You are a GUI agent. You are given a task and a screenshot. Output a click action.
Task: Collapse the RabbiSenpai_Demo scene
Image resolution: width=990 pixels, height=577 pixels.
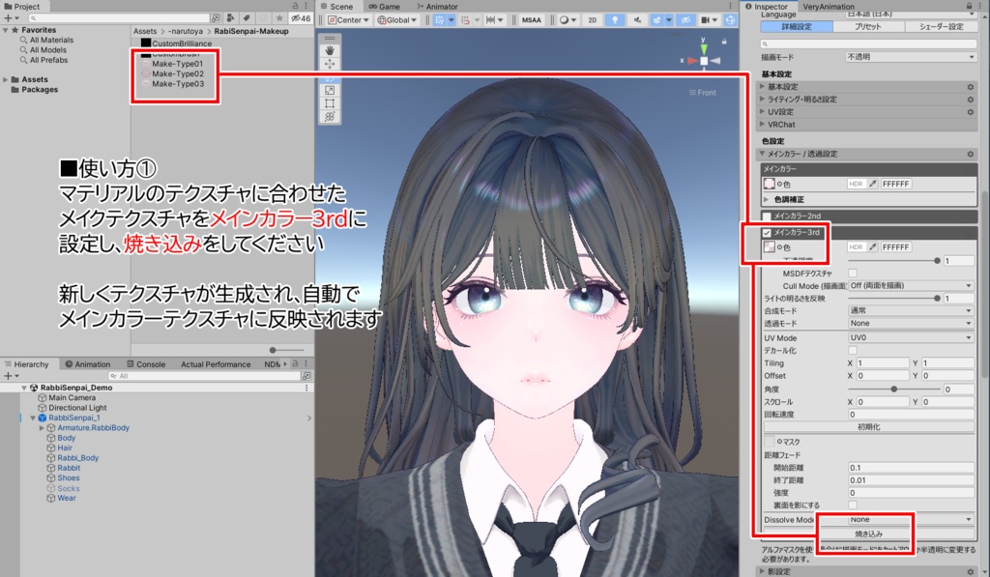click(24, 388)
